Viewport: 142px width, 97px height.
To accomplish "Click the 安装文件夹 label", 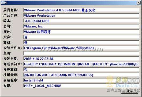I will (13, 48).
